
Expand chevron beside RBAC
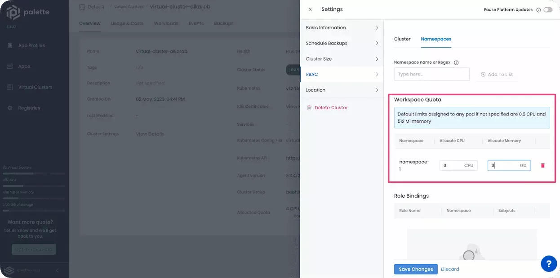pos(377,75)
